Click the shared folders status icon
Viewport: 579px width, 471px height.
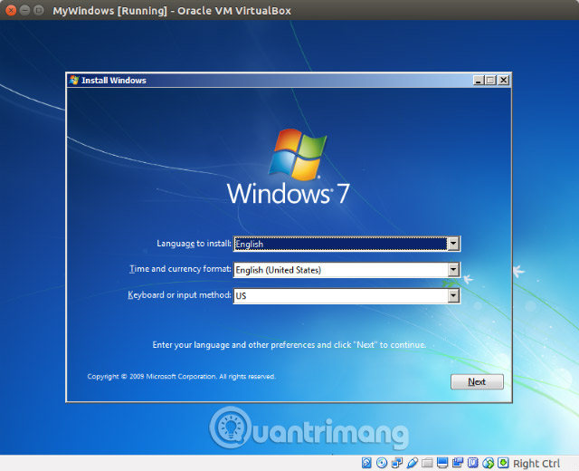coord(427,463)
